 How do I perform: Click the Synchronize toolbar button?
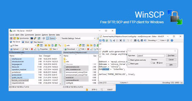(x=23, y=38)
